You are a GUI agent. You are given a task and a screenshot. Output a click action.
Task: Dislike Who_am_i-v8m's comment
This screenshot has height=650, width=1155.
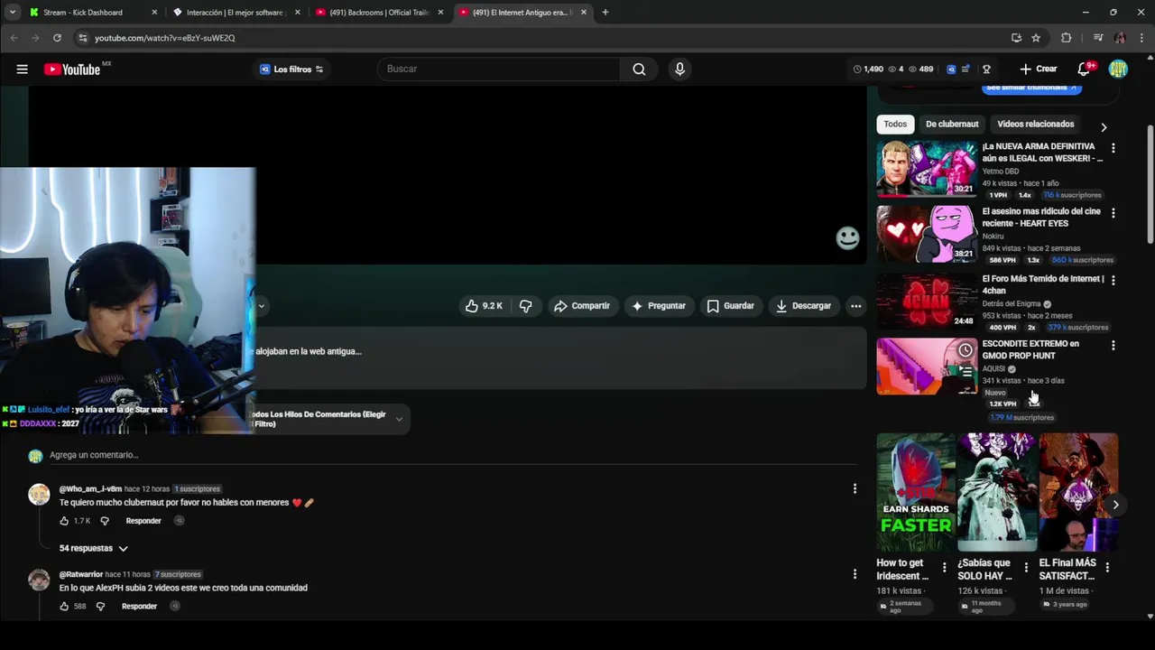point(105,521)
